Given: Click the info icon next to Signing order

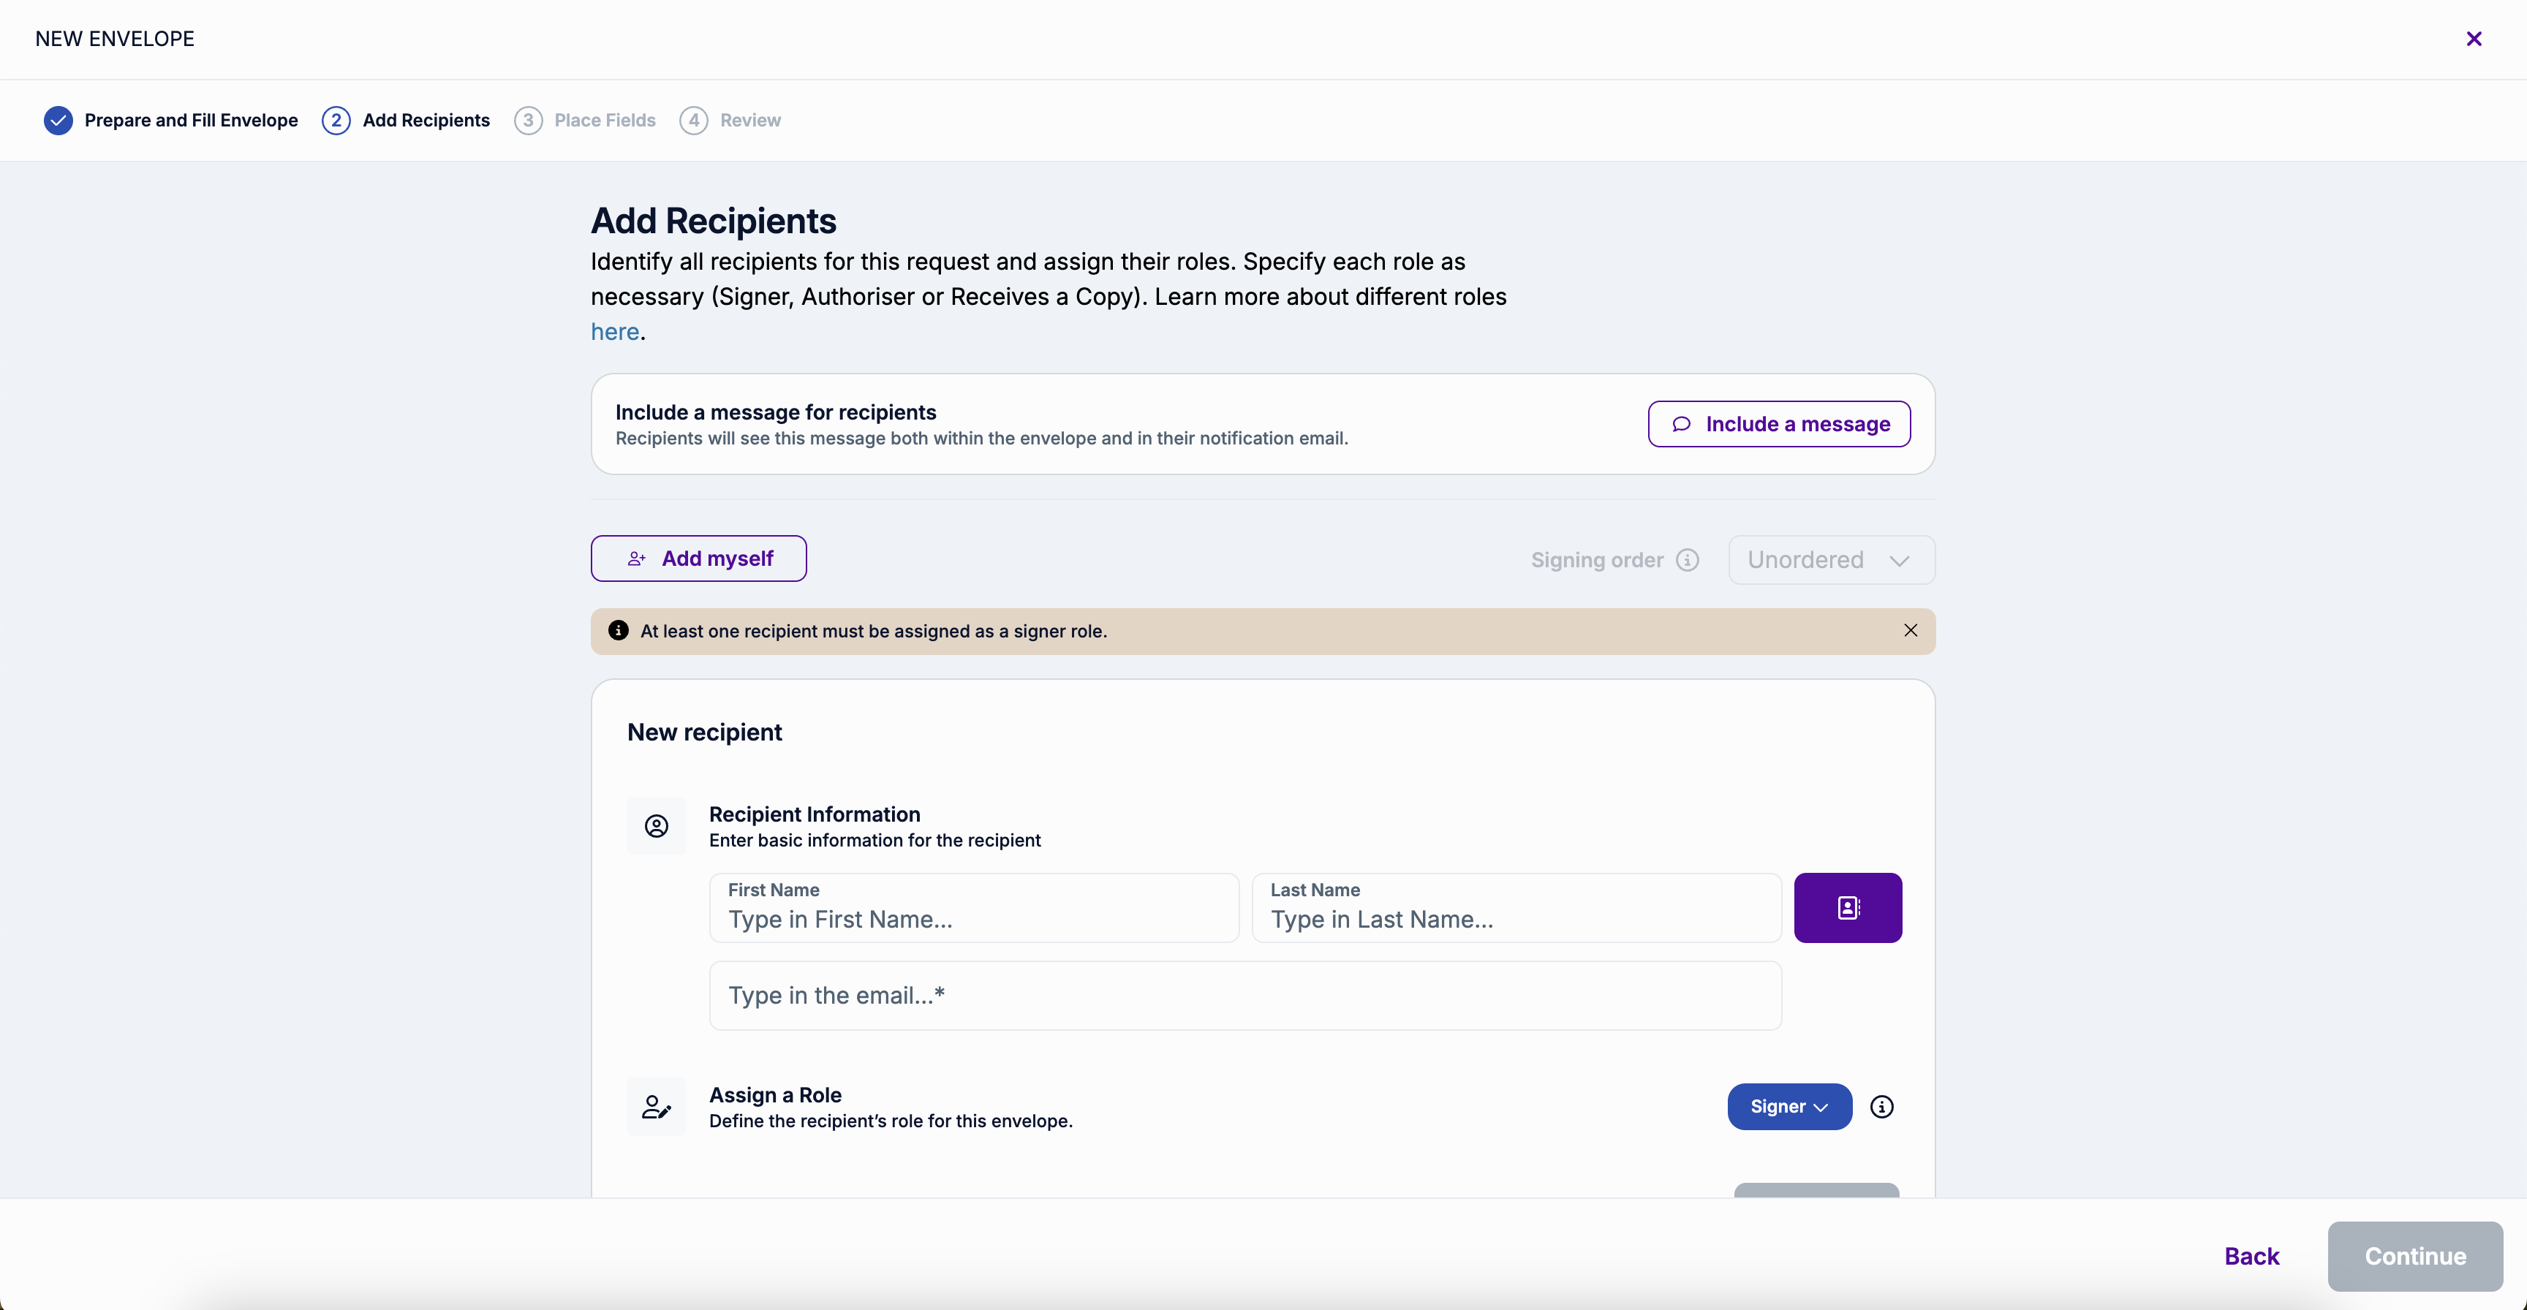Looking at the screenshot, I should point(1688,560).
